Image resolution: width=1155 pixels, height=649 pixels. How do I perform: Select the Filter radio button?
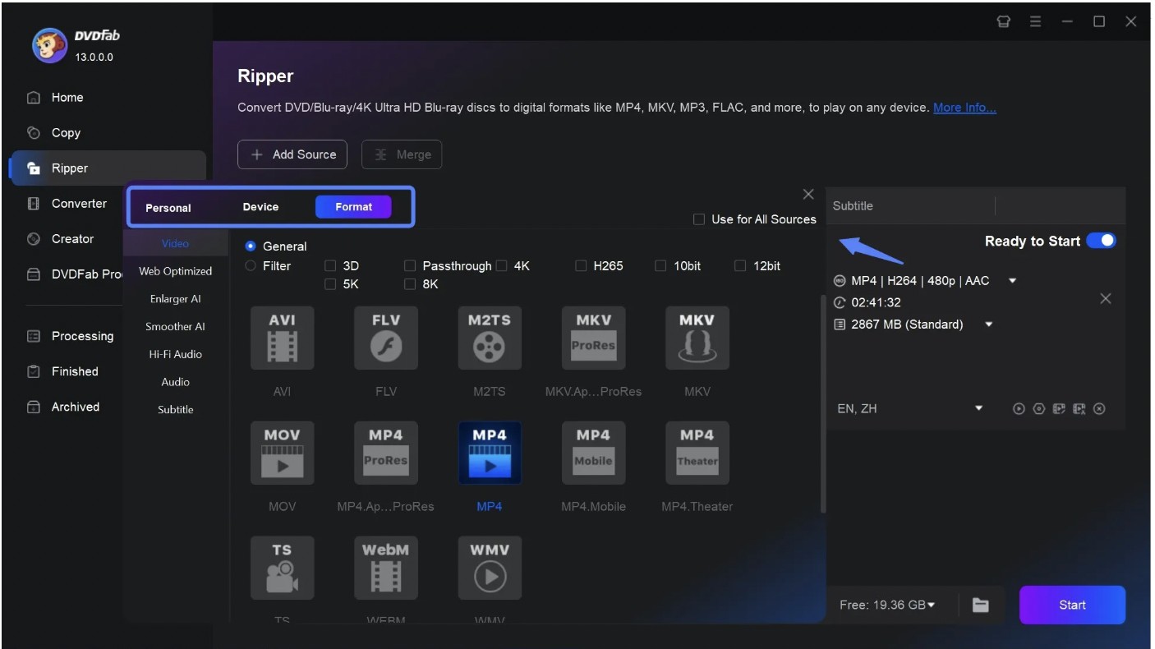pos(250,265)
